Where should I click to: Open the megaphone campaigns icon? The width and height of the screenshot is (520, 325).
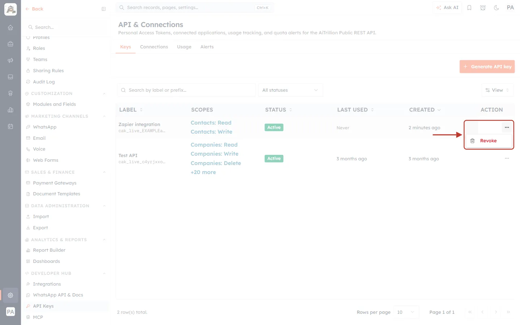10,60
